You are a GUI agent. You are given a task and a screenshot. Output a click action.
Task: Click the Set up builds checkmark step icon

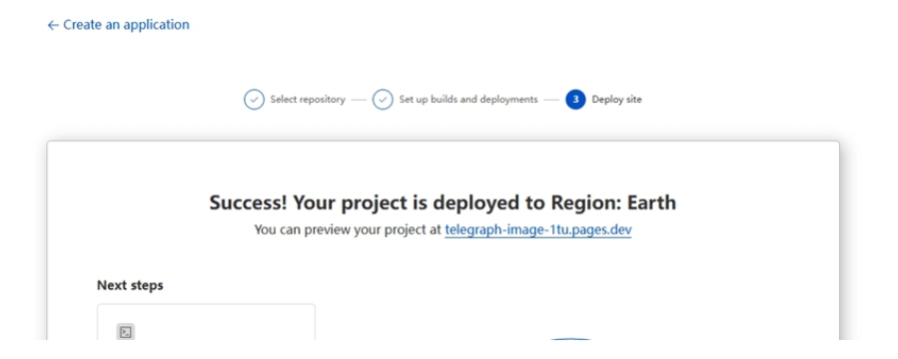point(383,100)
